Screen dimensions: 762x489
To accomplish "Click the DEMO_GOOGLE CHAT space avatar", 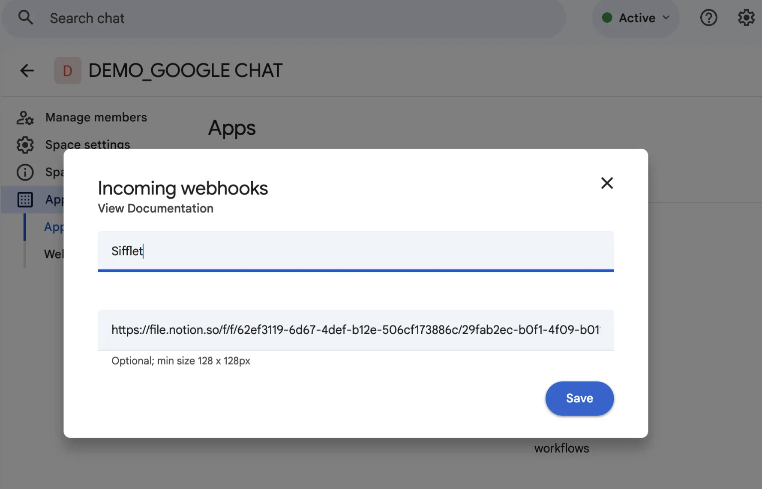I will (x=68, y=70).
